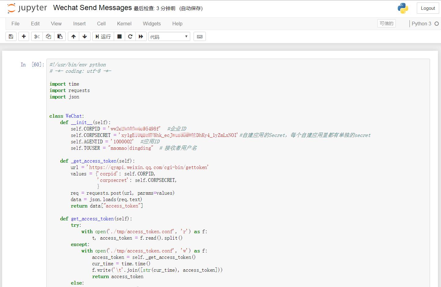
Task: Click the self.TOUSER "maomao|dingding" line
Action: 134,148
